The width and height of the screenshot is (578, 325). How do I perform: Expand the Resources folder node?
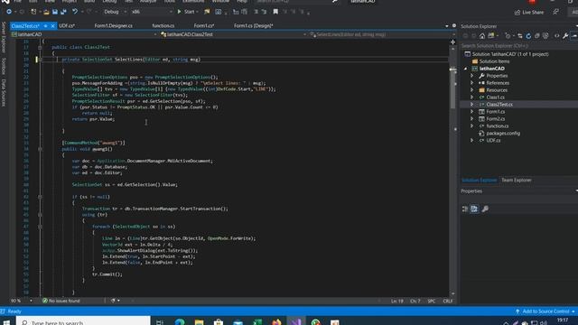click(471, 90)
